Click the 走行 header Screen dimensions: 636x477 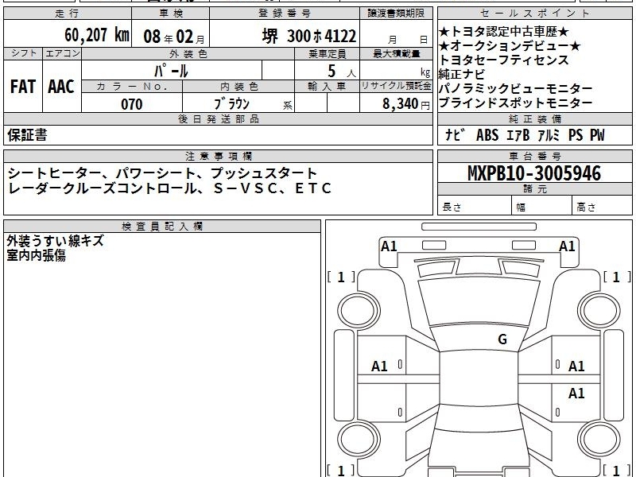coord(68,14)
